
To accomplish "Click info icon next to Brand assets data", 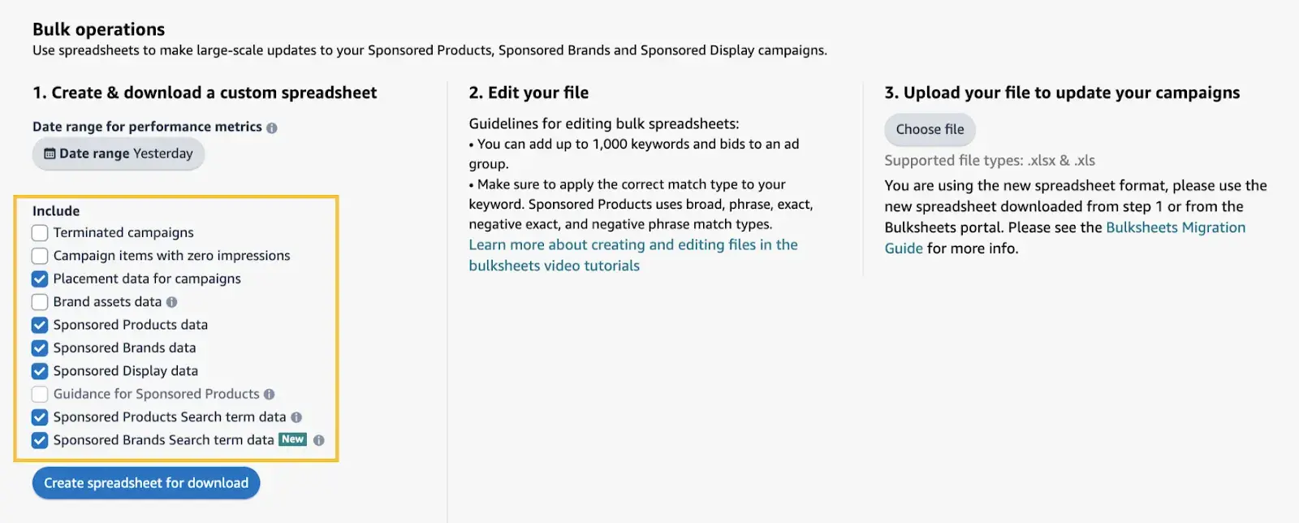I will [171, 302].
